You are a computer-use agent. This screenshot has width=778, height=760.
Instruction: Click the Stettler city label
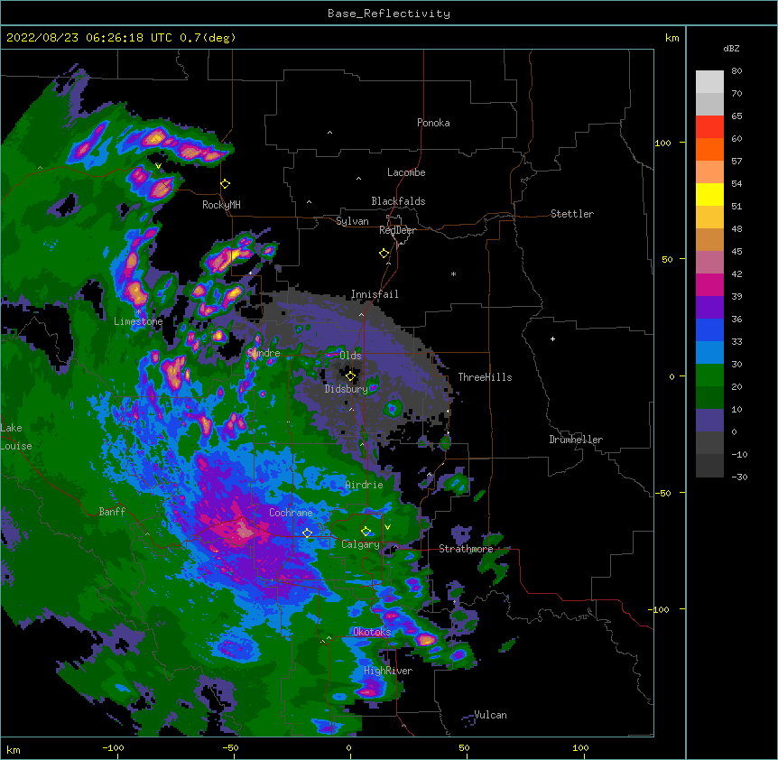[572, 214]
